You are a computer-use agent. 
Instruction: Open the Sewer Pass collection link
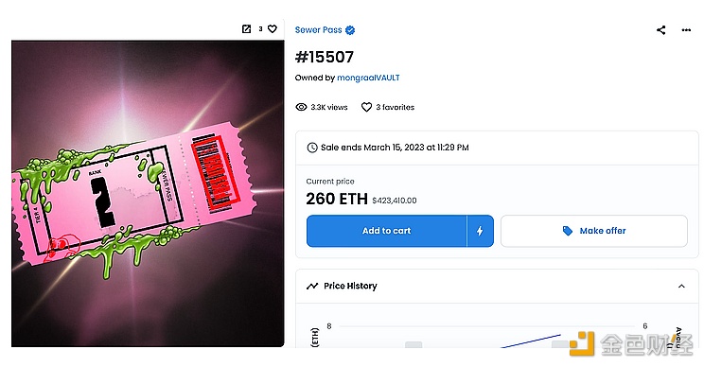click(318, 30)
